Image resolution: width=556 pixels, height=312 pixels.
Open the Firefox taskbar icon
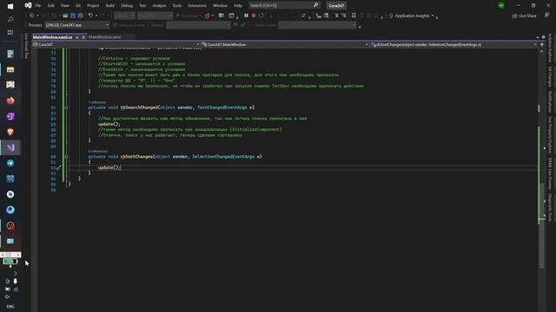tap(10, 101)
